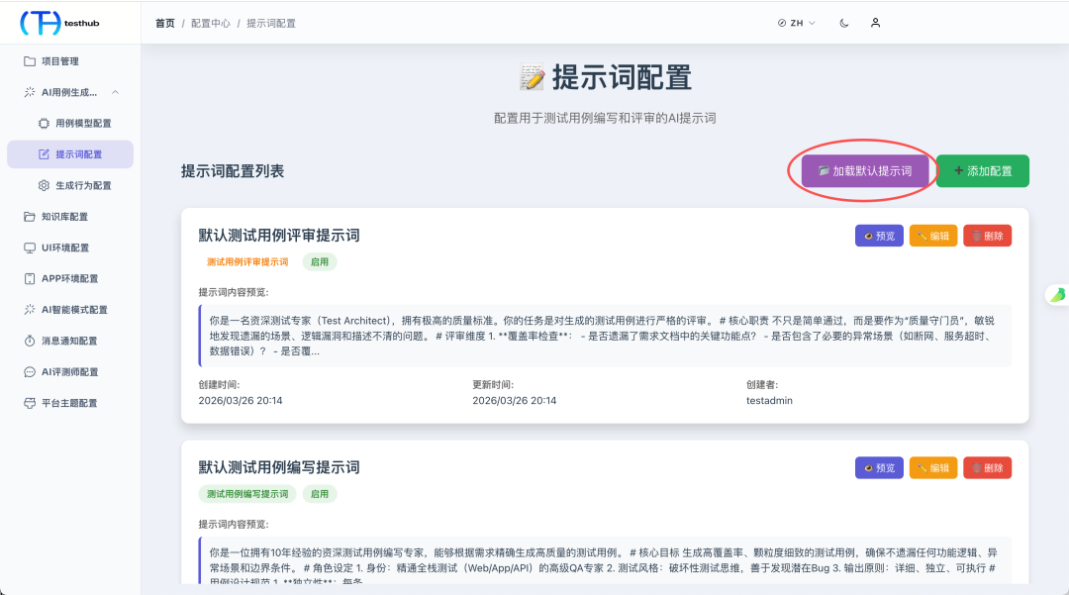Click the 默认测试用例评审提示词 card title
The height and width of the screenshot is (595, 1069).
[279, 236]
